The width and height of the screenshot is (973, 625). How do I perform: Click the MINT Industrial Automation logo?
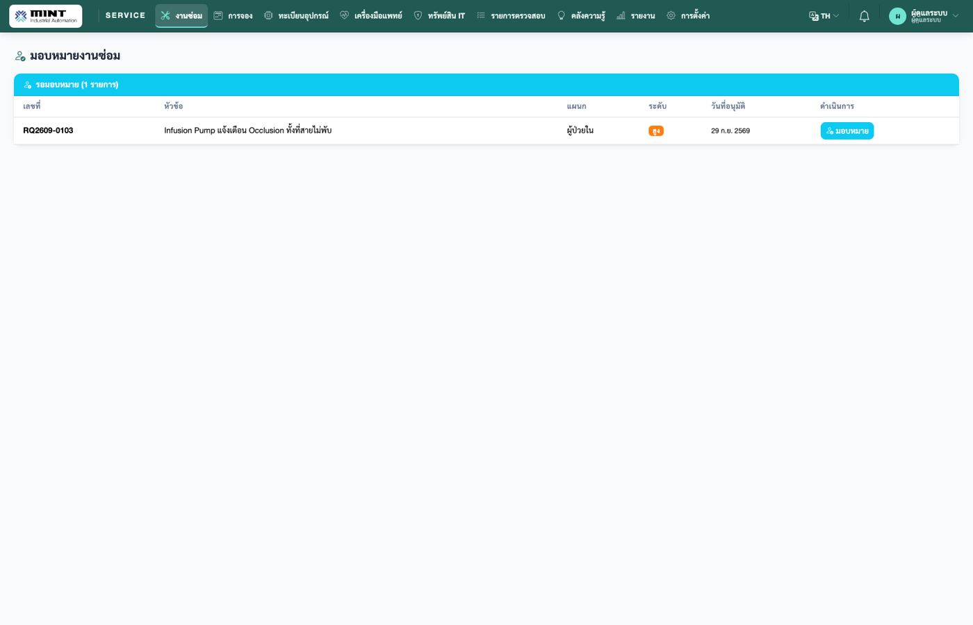click(x=46, y=16)
